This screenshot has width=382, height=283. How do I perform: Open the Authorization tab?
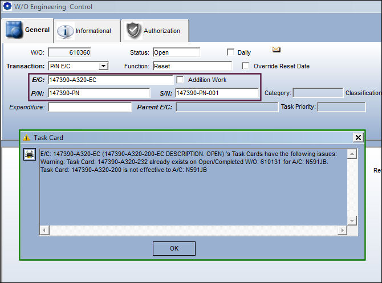[x=155, y=31]
